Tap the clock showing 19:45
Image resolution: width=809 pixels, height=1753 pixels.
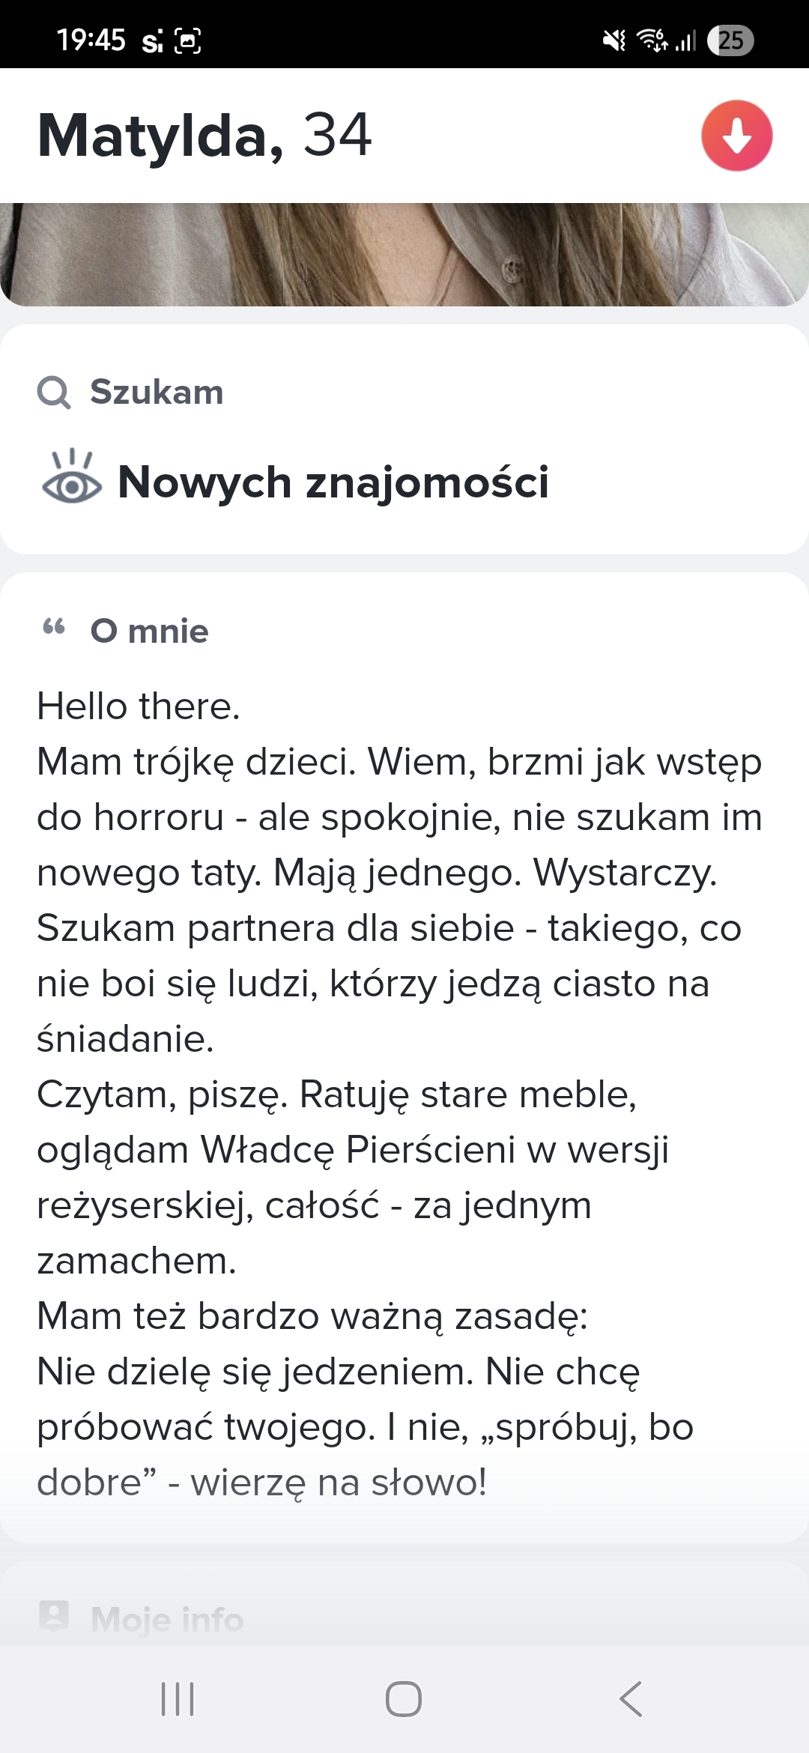point(91,40)
